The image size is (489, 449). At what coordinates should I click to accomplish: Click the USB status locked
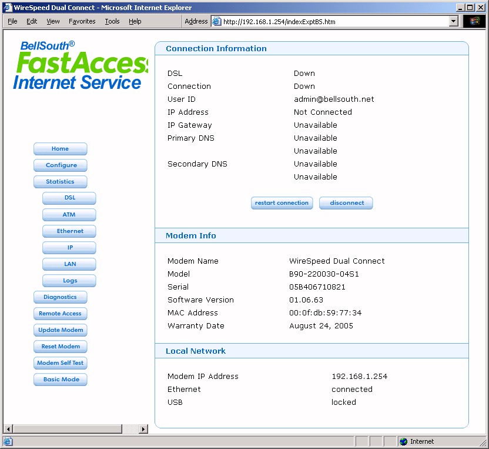344,402
